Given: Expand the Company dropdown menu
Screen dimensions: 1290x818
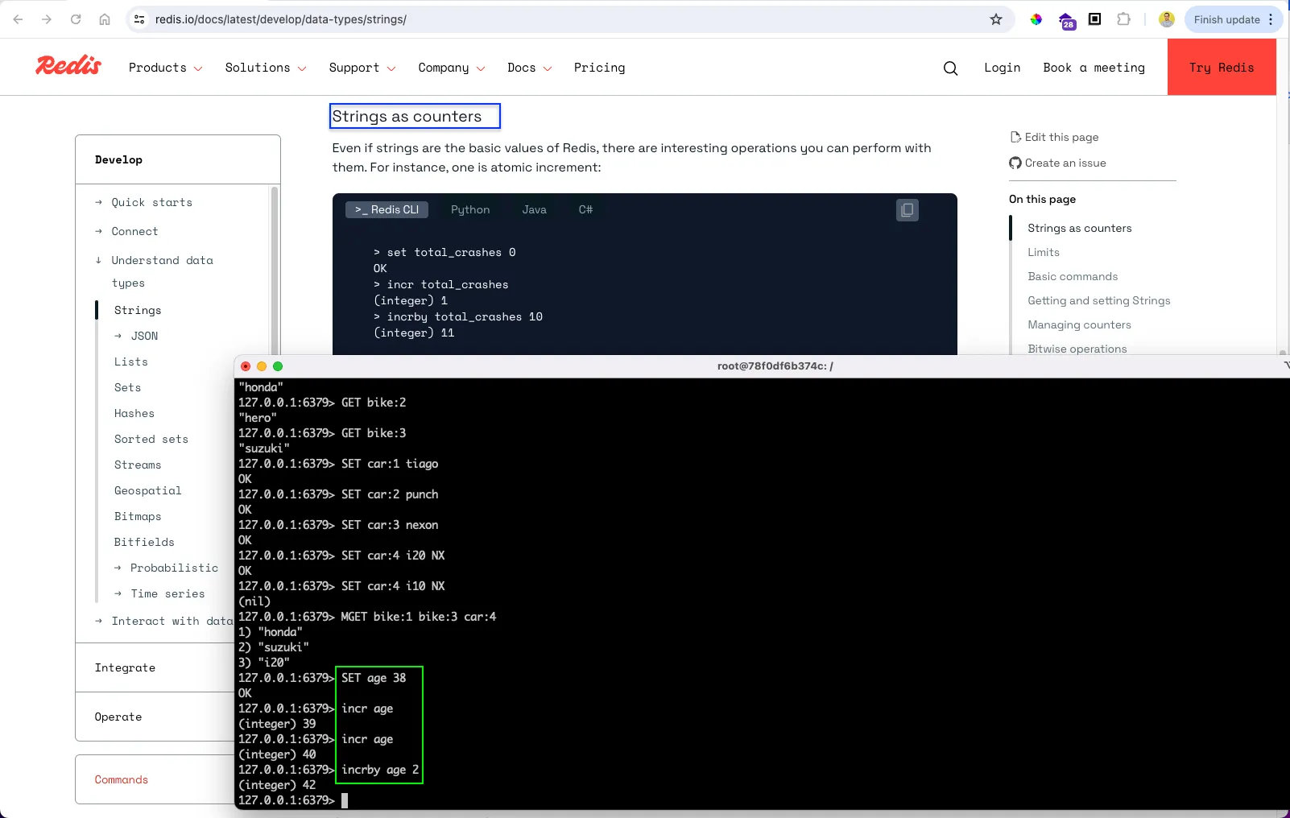Looking at the screenshot, I should coord(451,68).
